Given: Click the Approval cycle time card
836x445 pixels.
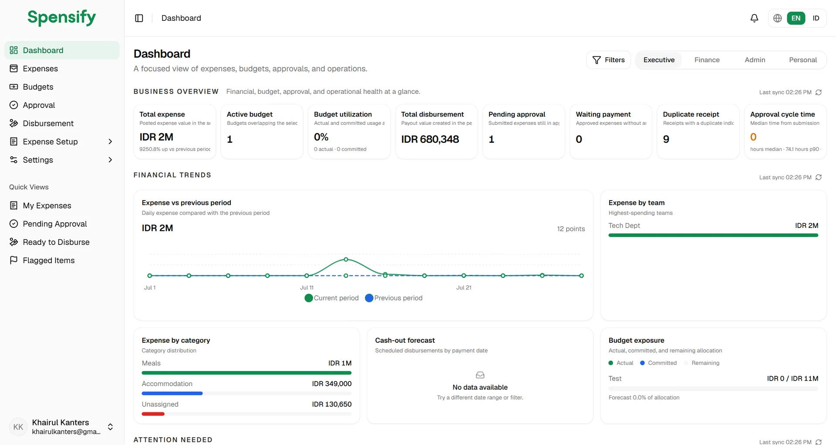Looking at the screenshot, I should (x=785, y=131).
